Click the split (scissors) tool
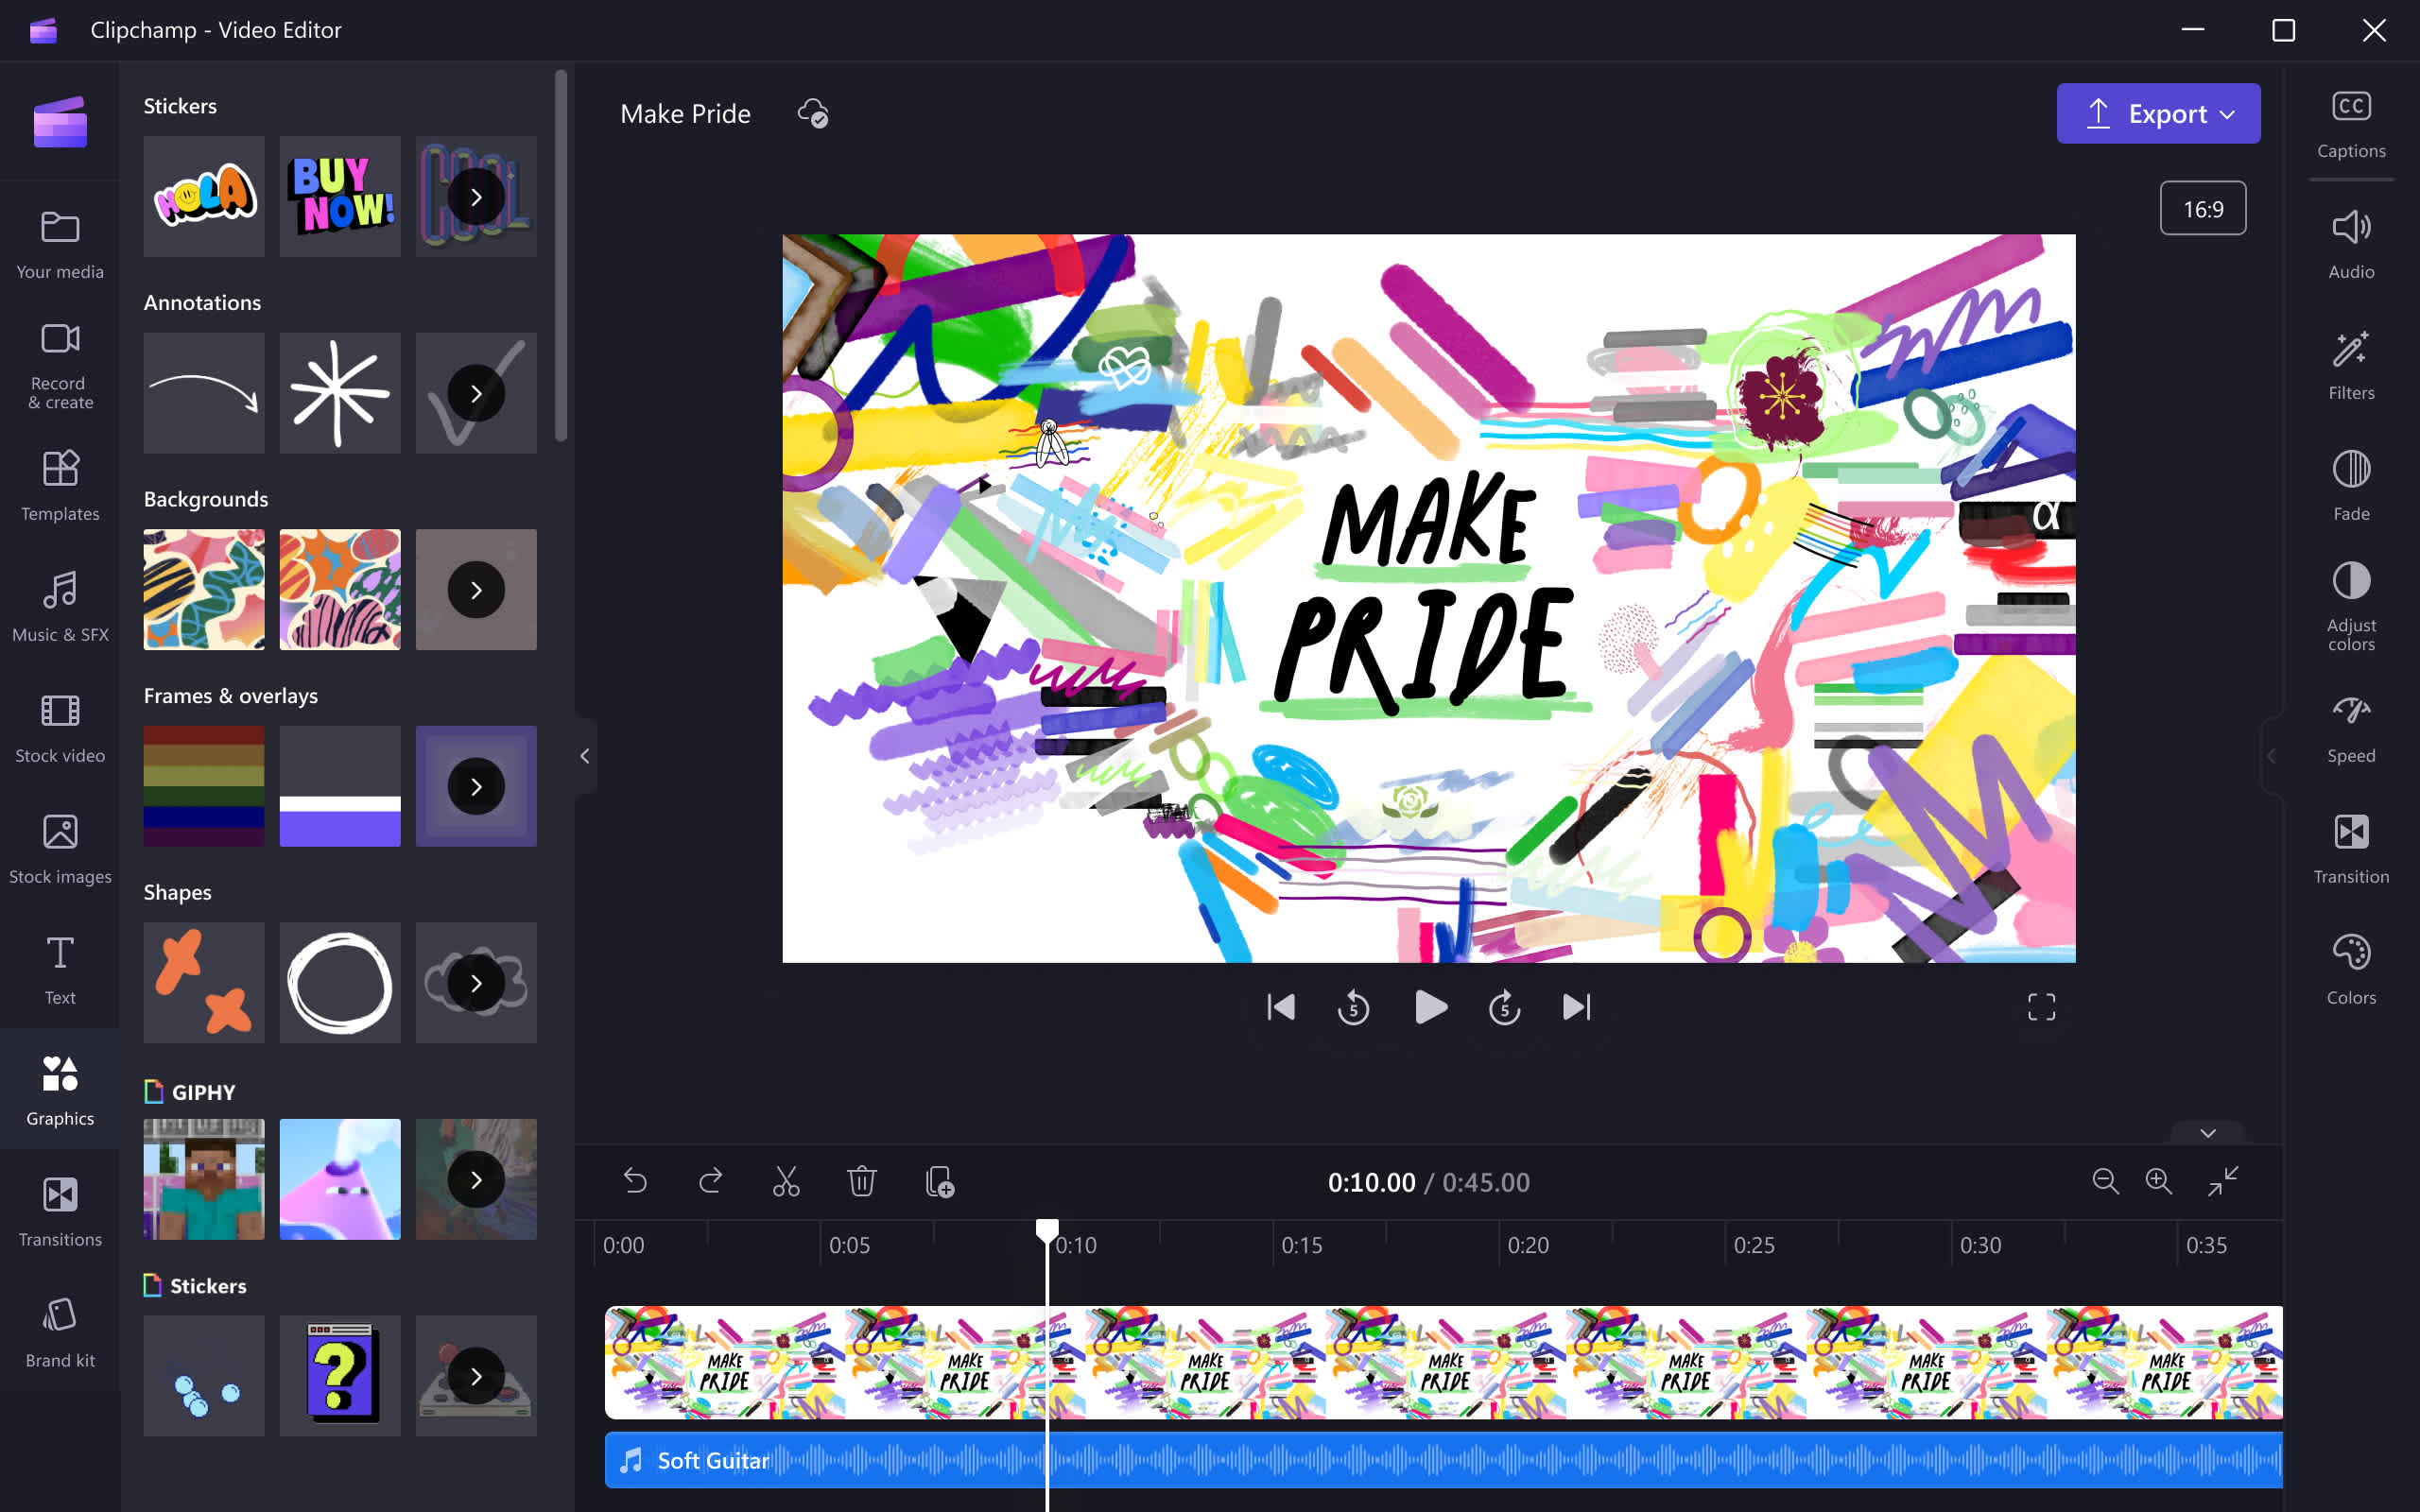2420x1512 pixels. [x=786, y=1181]
